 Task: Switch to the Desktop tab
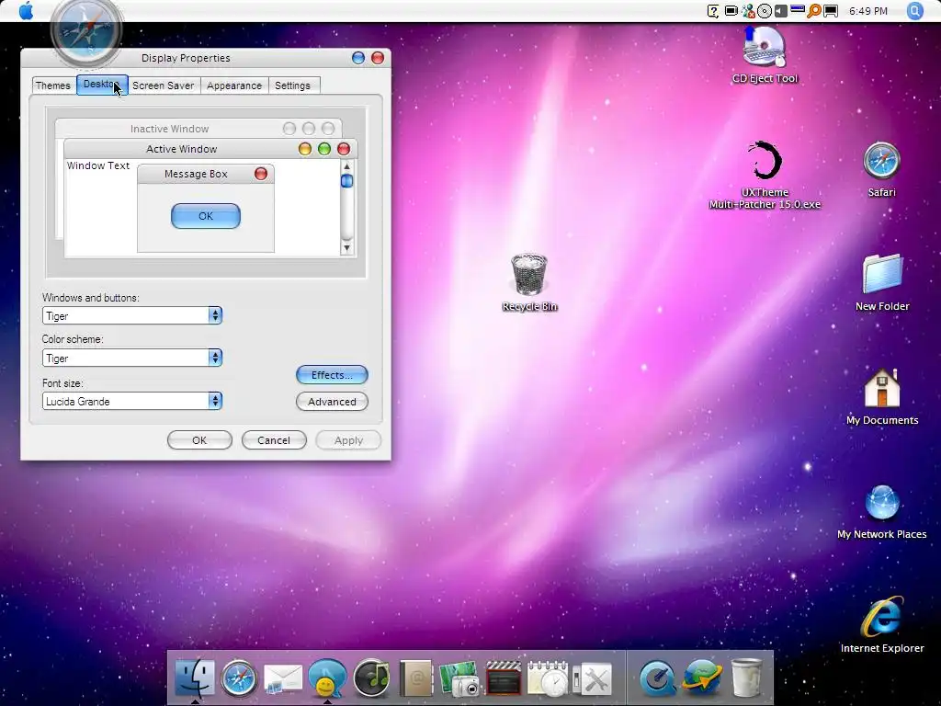102,84
